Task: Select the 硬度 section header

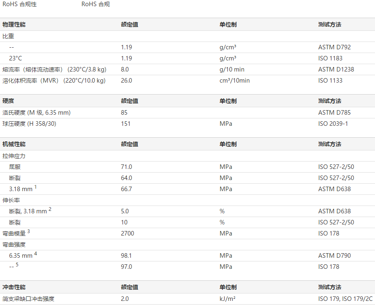Action: (x=8, y=101)
